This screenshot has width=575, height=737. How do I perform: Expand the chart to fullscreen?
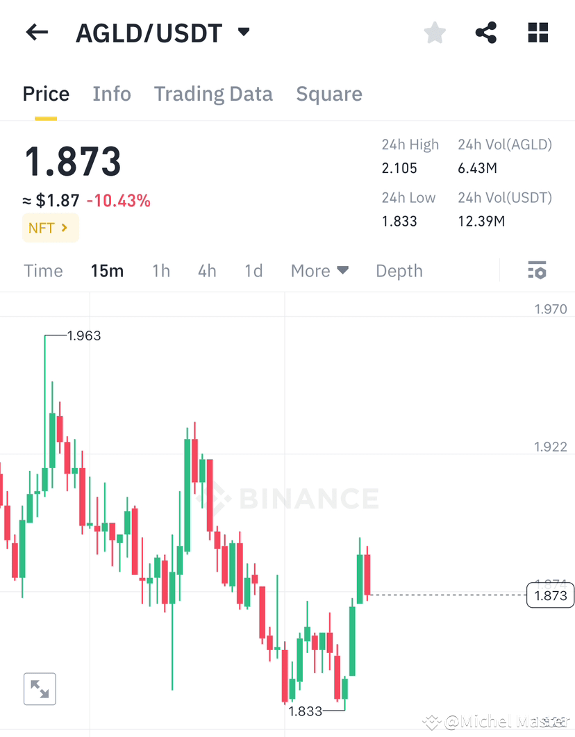40,689
